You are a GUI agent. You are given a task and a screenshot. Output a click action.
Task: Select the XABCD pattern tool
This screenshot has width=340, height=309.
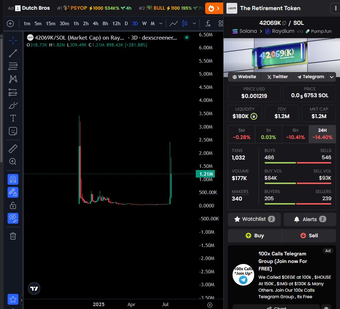coord(13,79)
